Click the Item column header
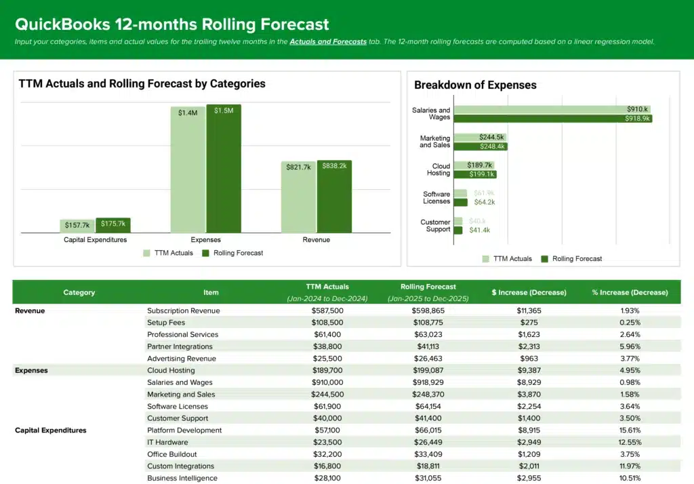Viewport: 694px width, 484px height. pos(211,292)
